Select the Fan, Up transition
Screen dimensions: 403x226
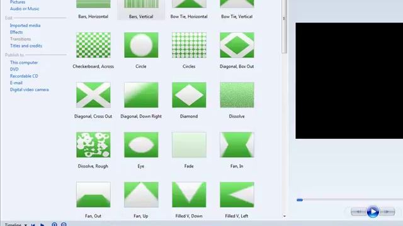pyautogui.click(x=141, y=195)
